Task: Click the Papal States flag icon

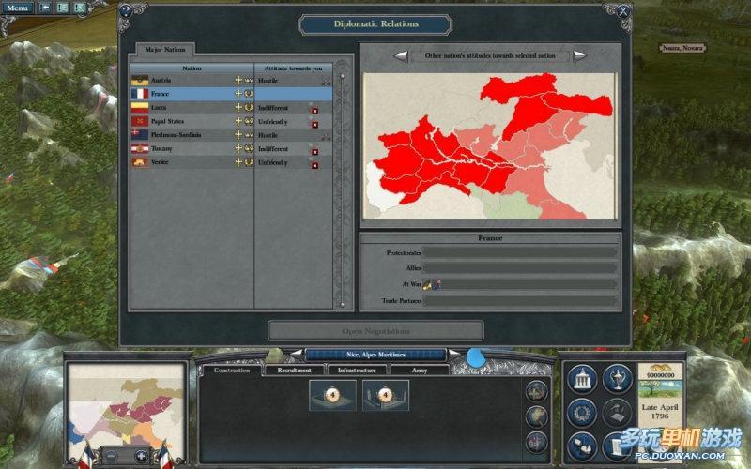Action: (140, 122)
